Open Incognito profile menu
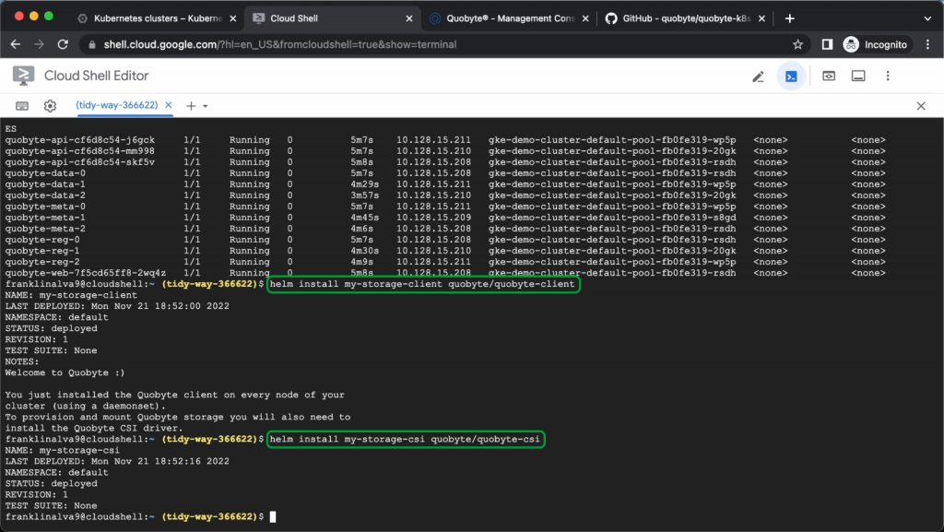Screen dimensions: 944x532 (x=876, y=44)
